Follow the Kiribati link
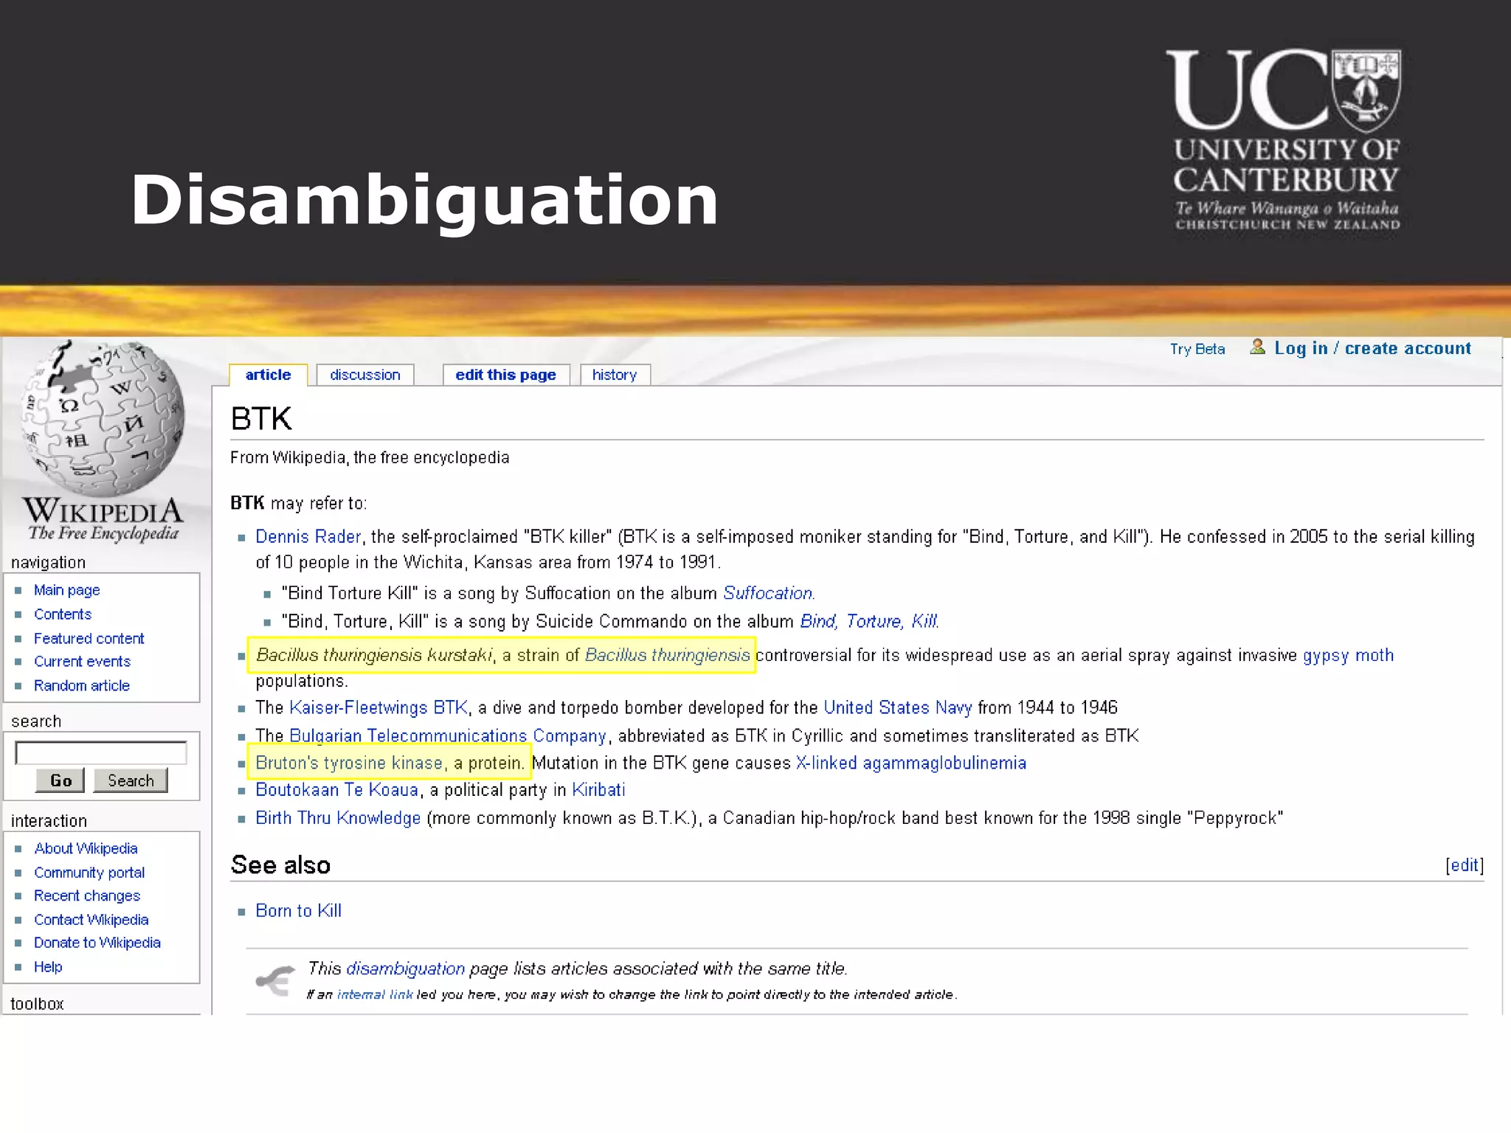This screenshot has height=1133, width=1511. [598, 790]
